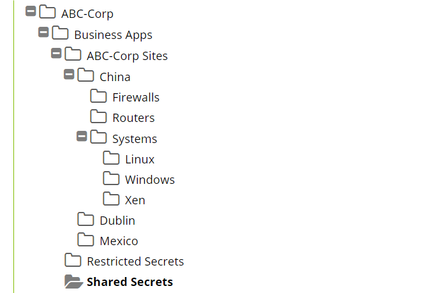Click the Linux folder icon
The width and height of the screenshot is (444, 293).
111,158
